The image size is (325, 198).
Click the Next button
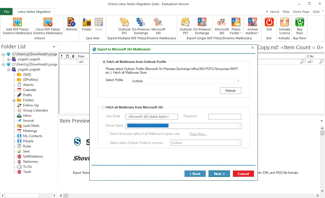[x=219, y=174]
